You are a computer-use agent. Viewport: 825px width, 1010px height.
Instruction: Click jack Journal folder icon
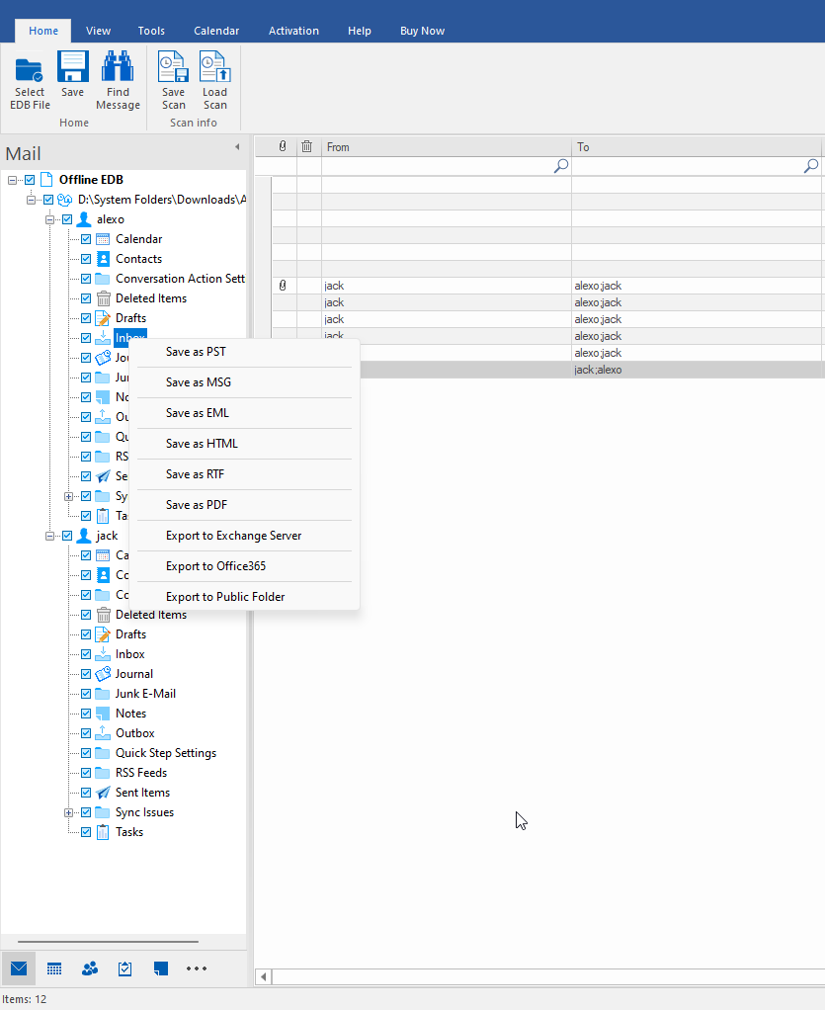point(103,674)
